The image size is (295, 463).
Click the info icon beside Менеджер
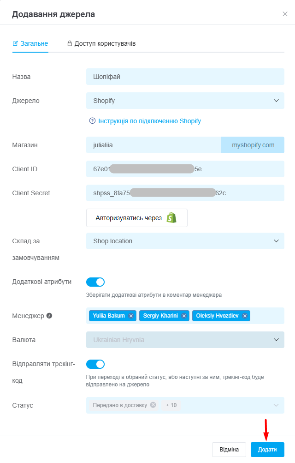click(49, 316)
